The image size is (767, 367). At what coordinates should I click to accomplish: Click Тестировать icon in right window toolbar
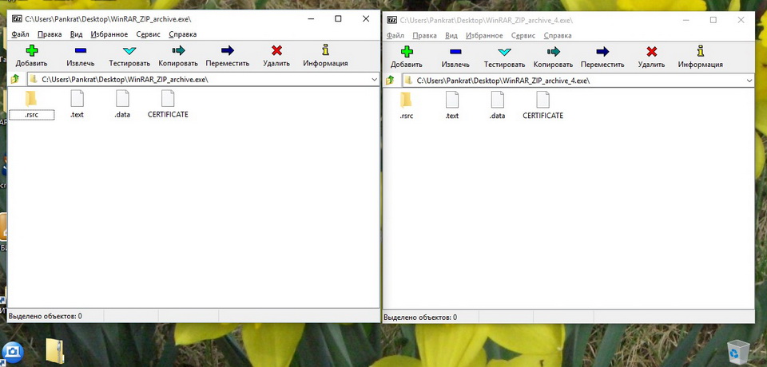click(x=504, y=51)
